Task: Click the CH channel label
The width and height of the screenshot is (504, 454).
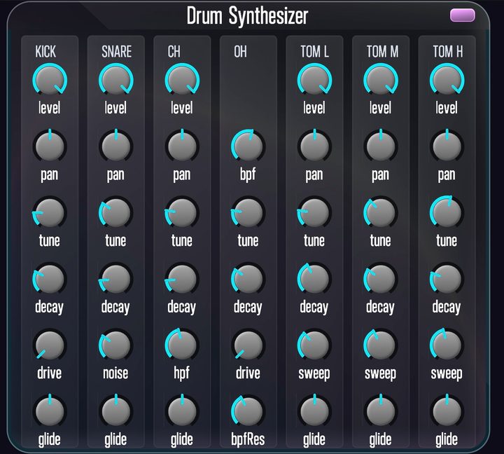Action: coord(174,51)
